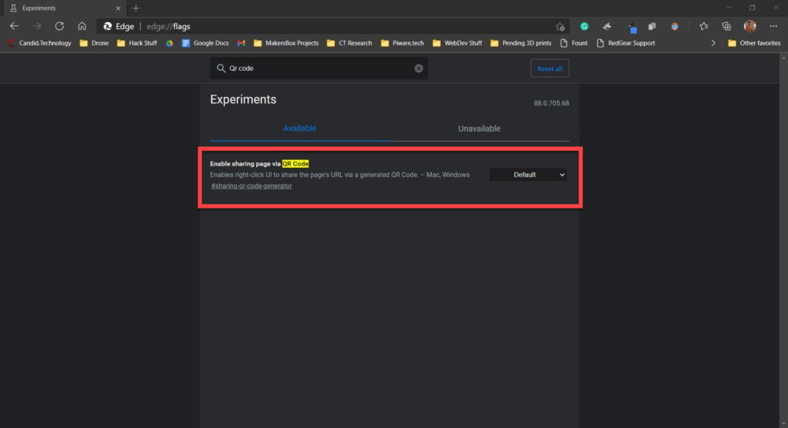Open the Other favorites folder
Screen dimensions: 788x428
(753, 43)
